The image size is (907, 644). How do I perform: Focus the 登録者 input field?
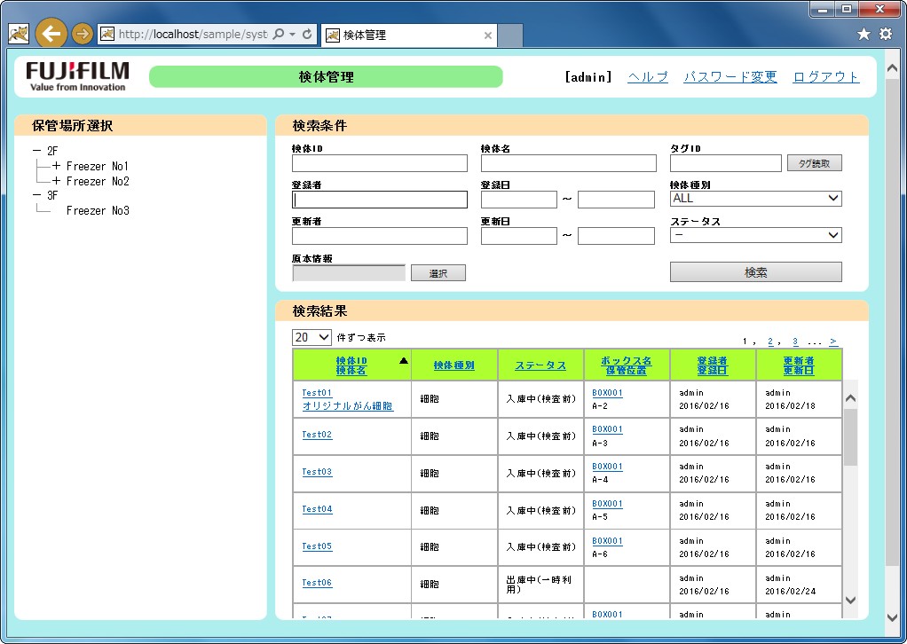click(x=380, y=200)
